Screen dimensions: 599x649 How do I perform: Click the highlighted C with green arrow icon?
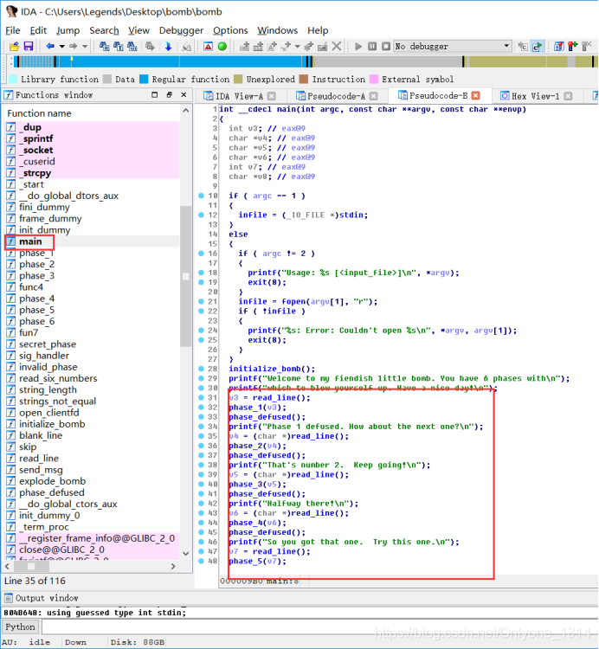click(538, 47)
